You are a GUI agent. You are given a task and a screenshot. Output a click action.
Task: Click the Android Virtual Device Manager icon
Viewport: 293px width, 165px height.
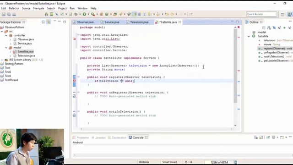(x=51, y=14)
